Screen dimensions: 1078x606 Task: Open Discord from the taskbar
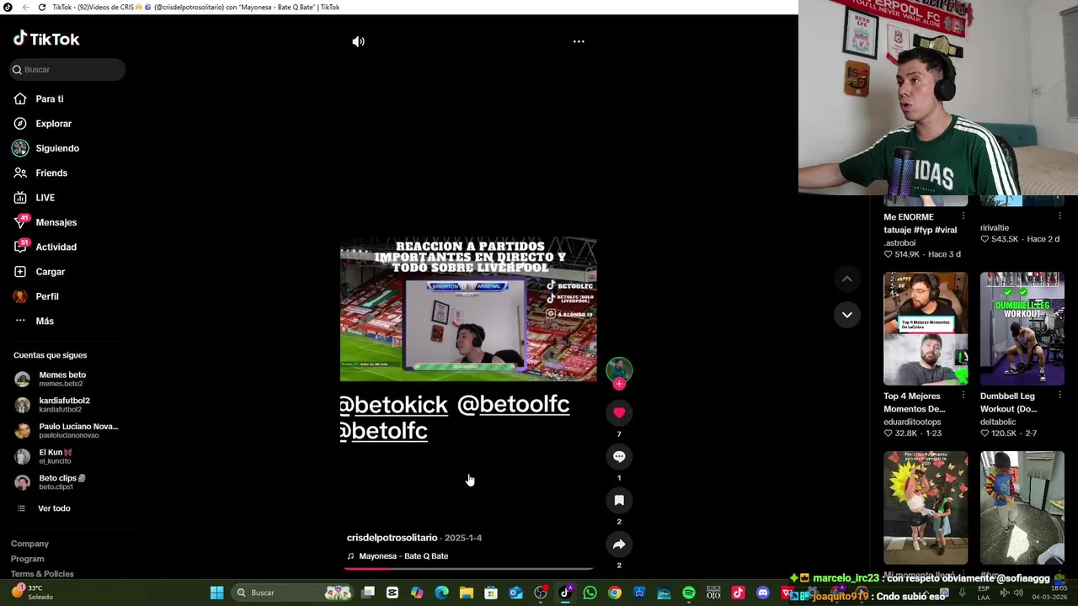click(763, 593)
